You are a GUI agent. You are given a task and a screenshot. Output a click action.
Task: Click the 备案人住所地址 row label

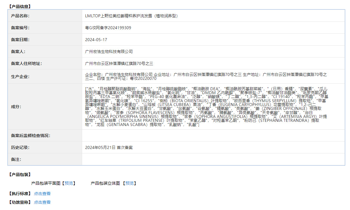pyautogui.click(x=26, y=63)
